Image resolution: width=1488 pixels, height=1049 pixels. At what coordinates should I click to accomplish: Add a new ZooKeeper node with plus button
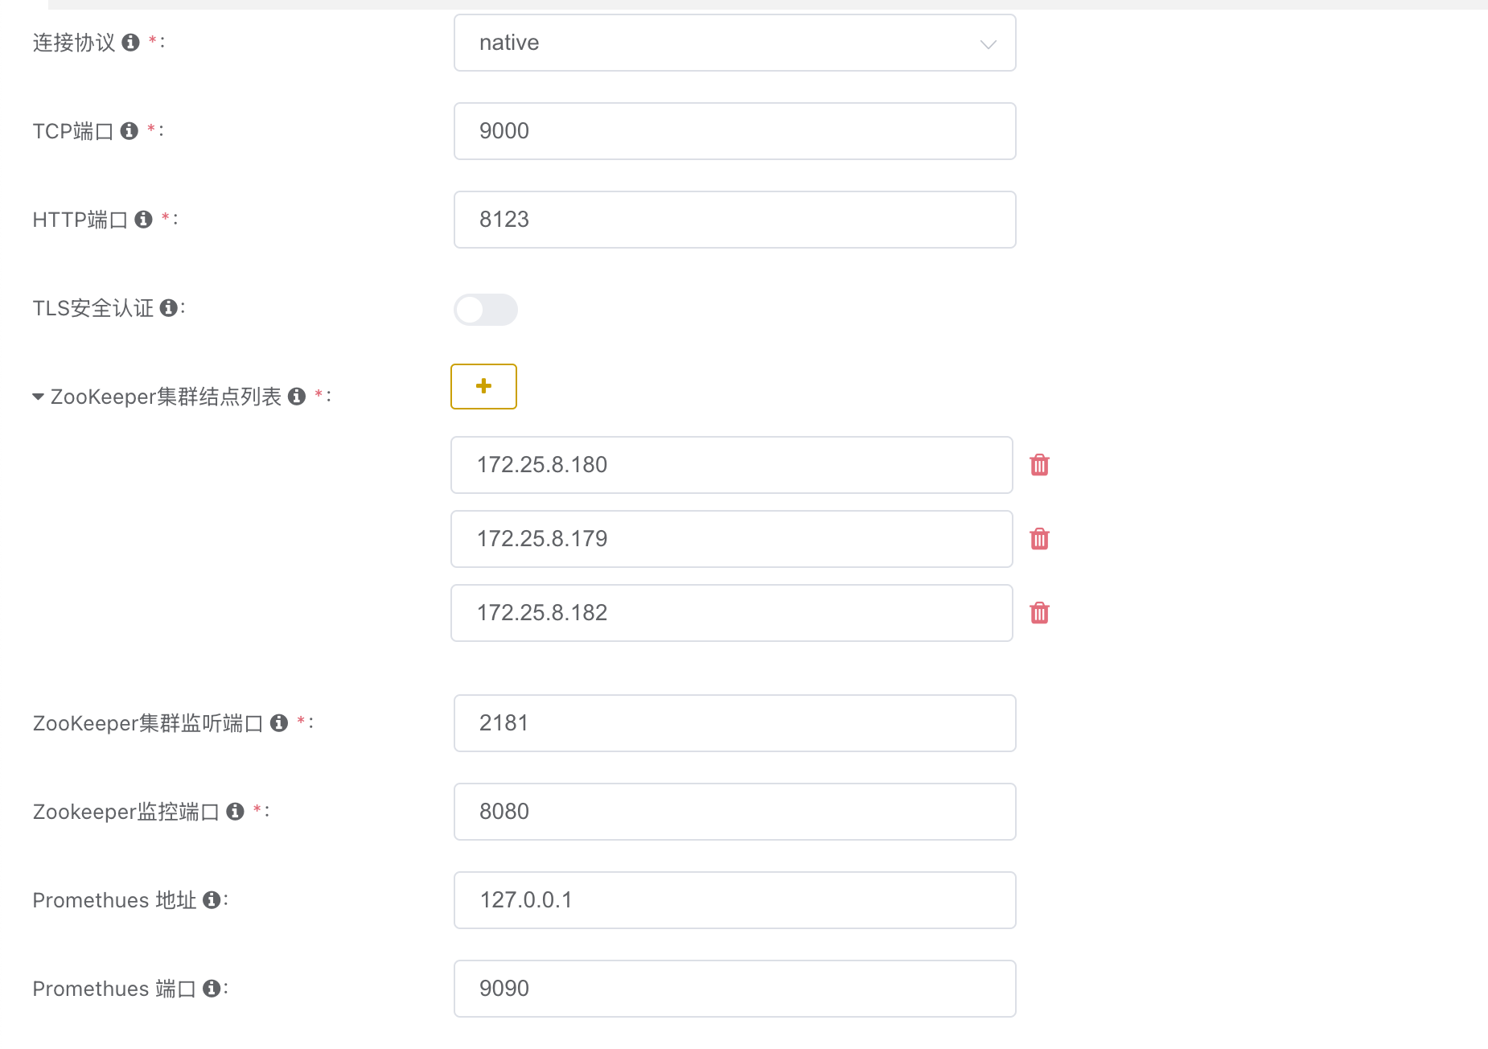[483, 386]
